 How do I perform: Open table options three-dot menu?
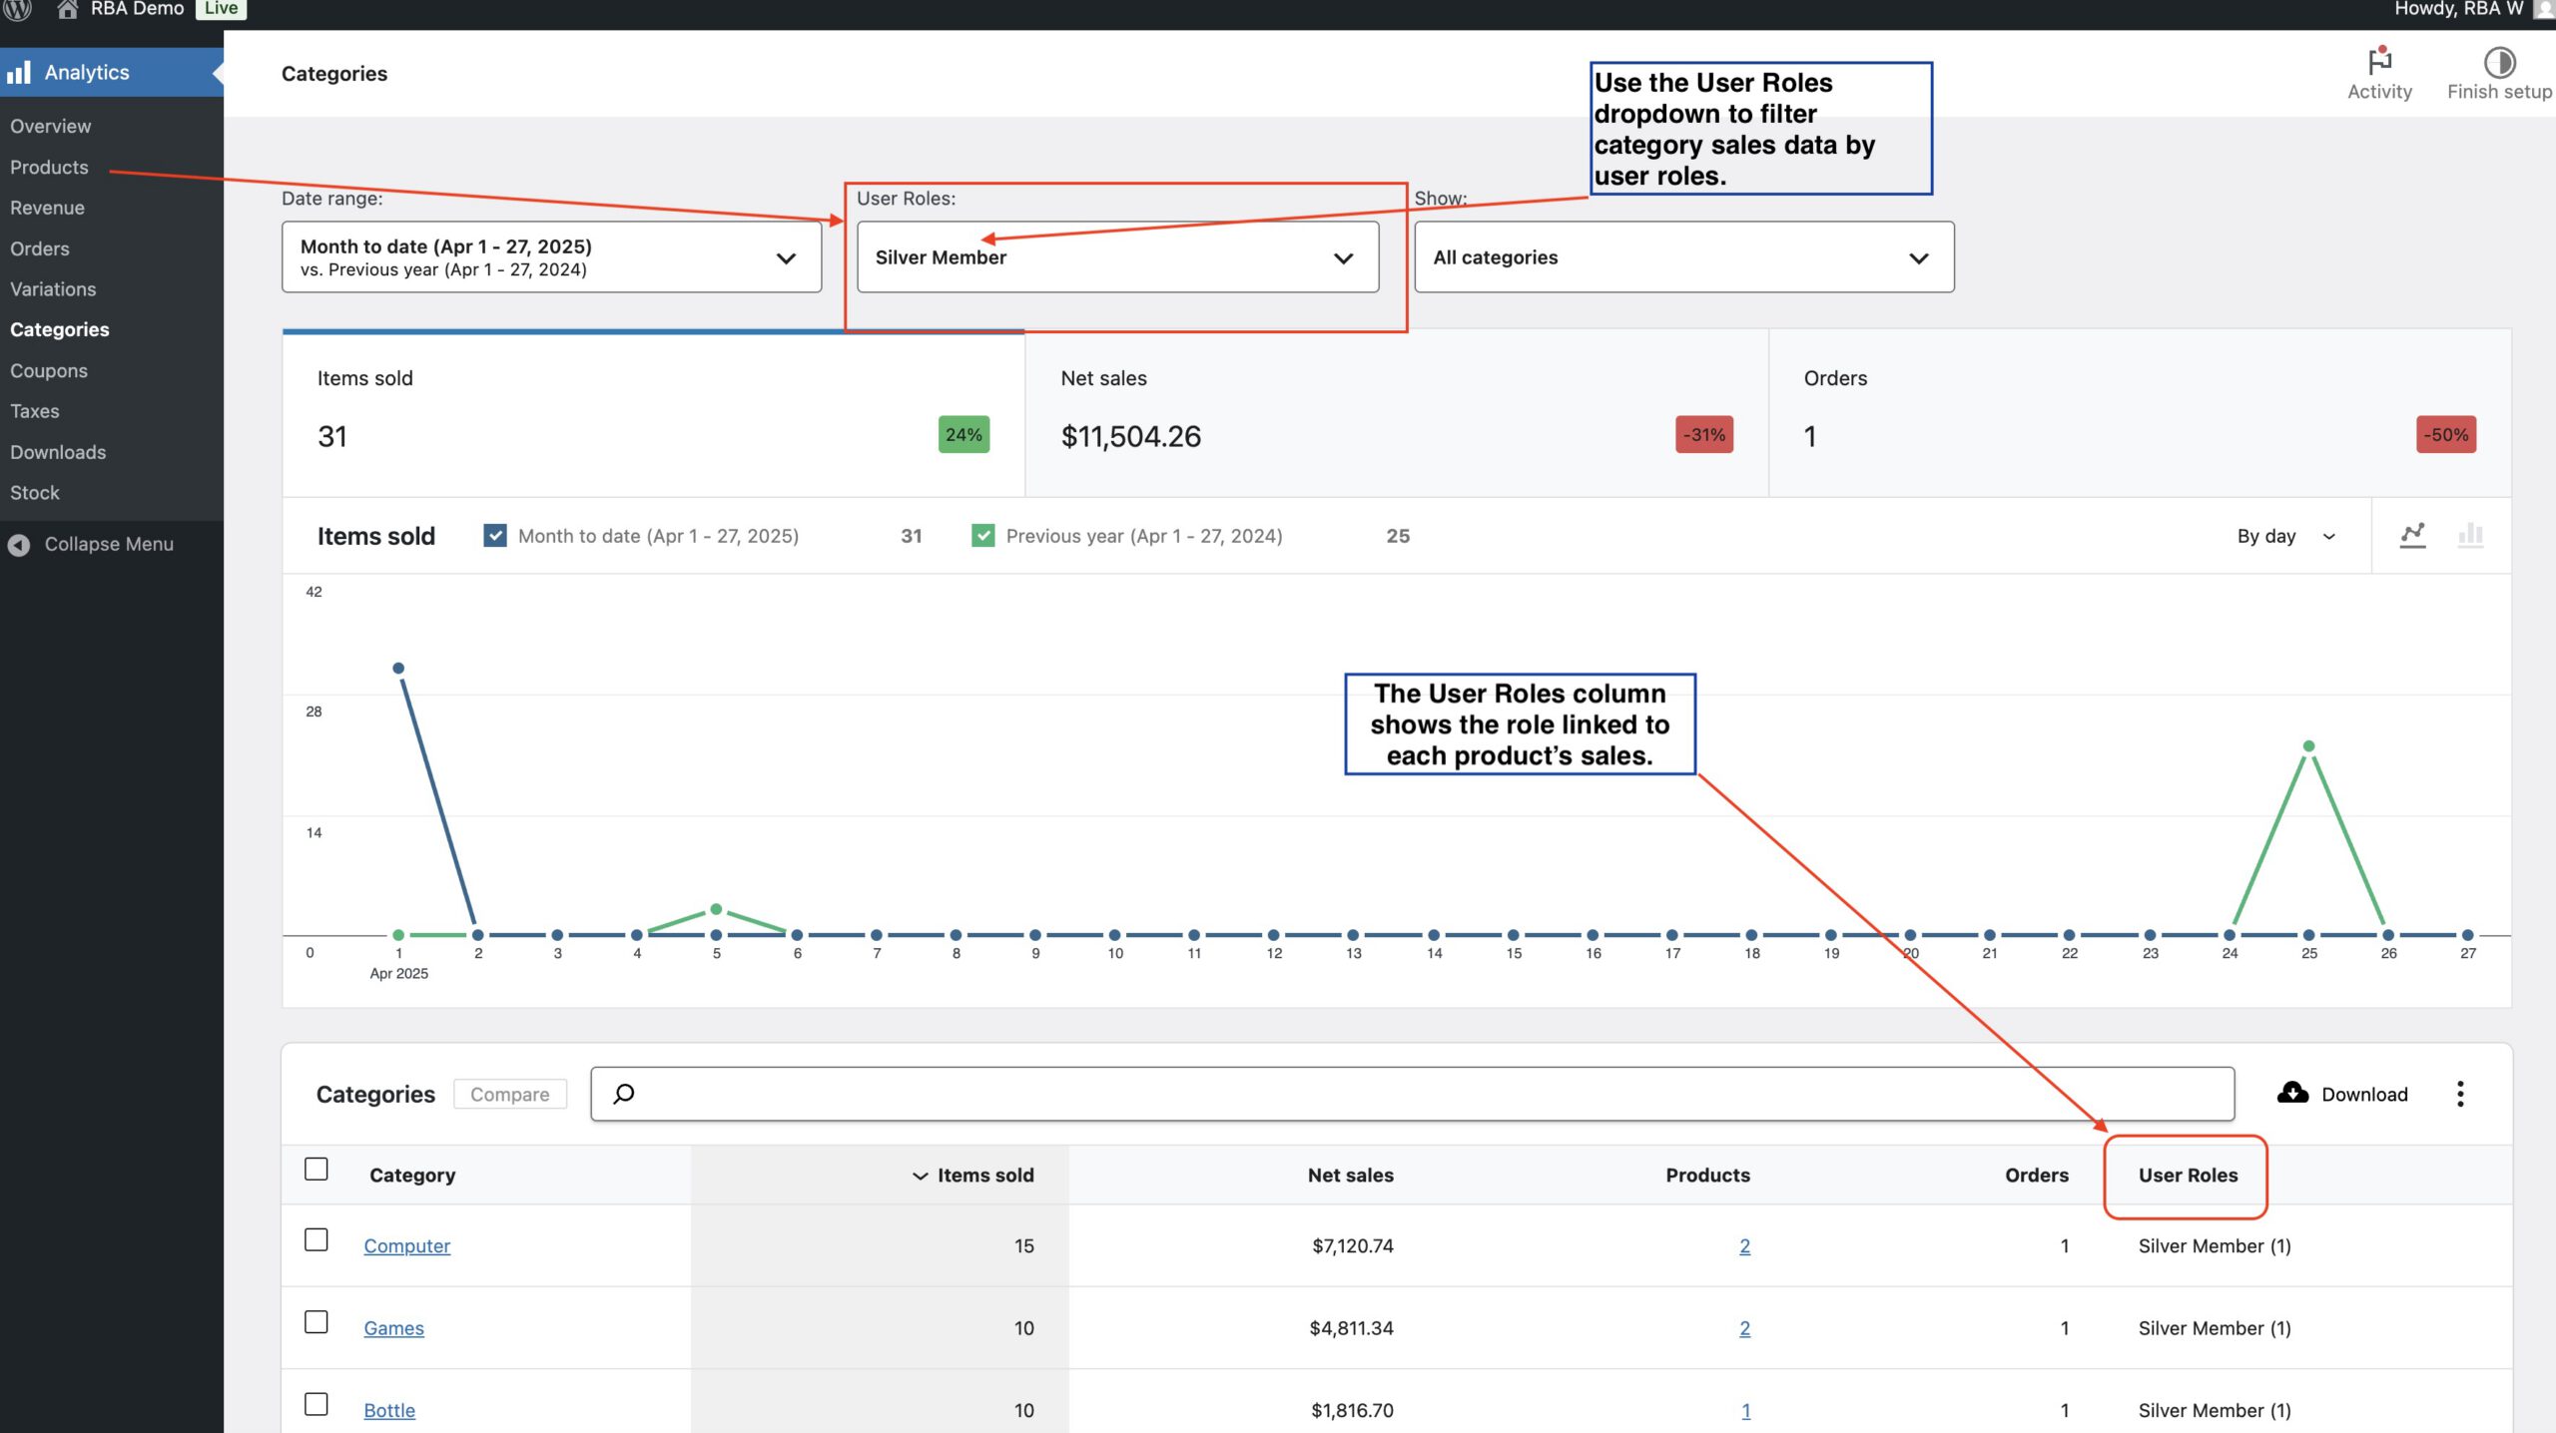coord(2460,1094)
